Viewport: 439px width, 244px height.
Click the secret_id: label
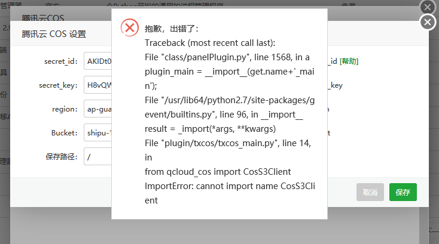tap(61, 61)
